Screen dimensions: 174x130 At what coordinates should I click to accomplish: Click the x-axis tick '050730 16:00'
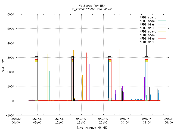[x=81, y=121]
